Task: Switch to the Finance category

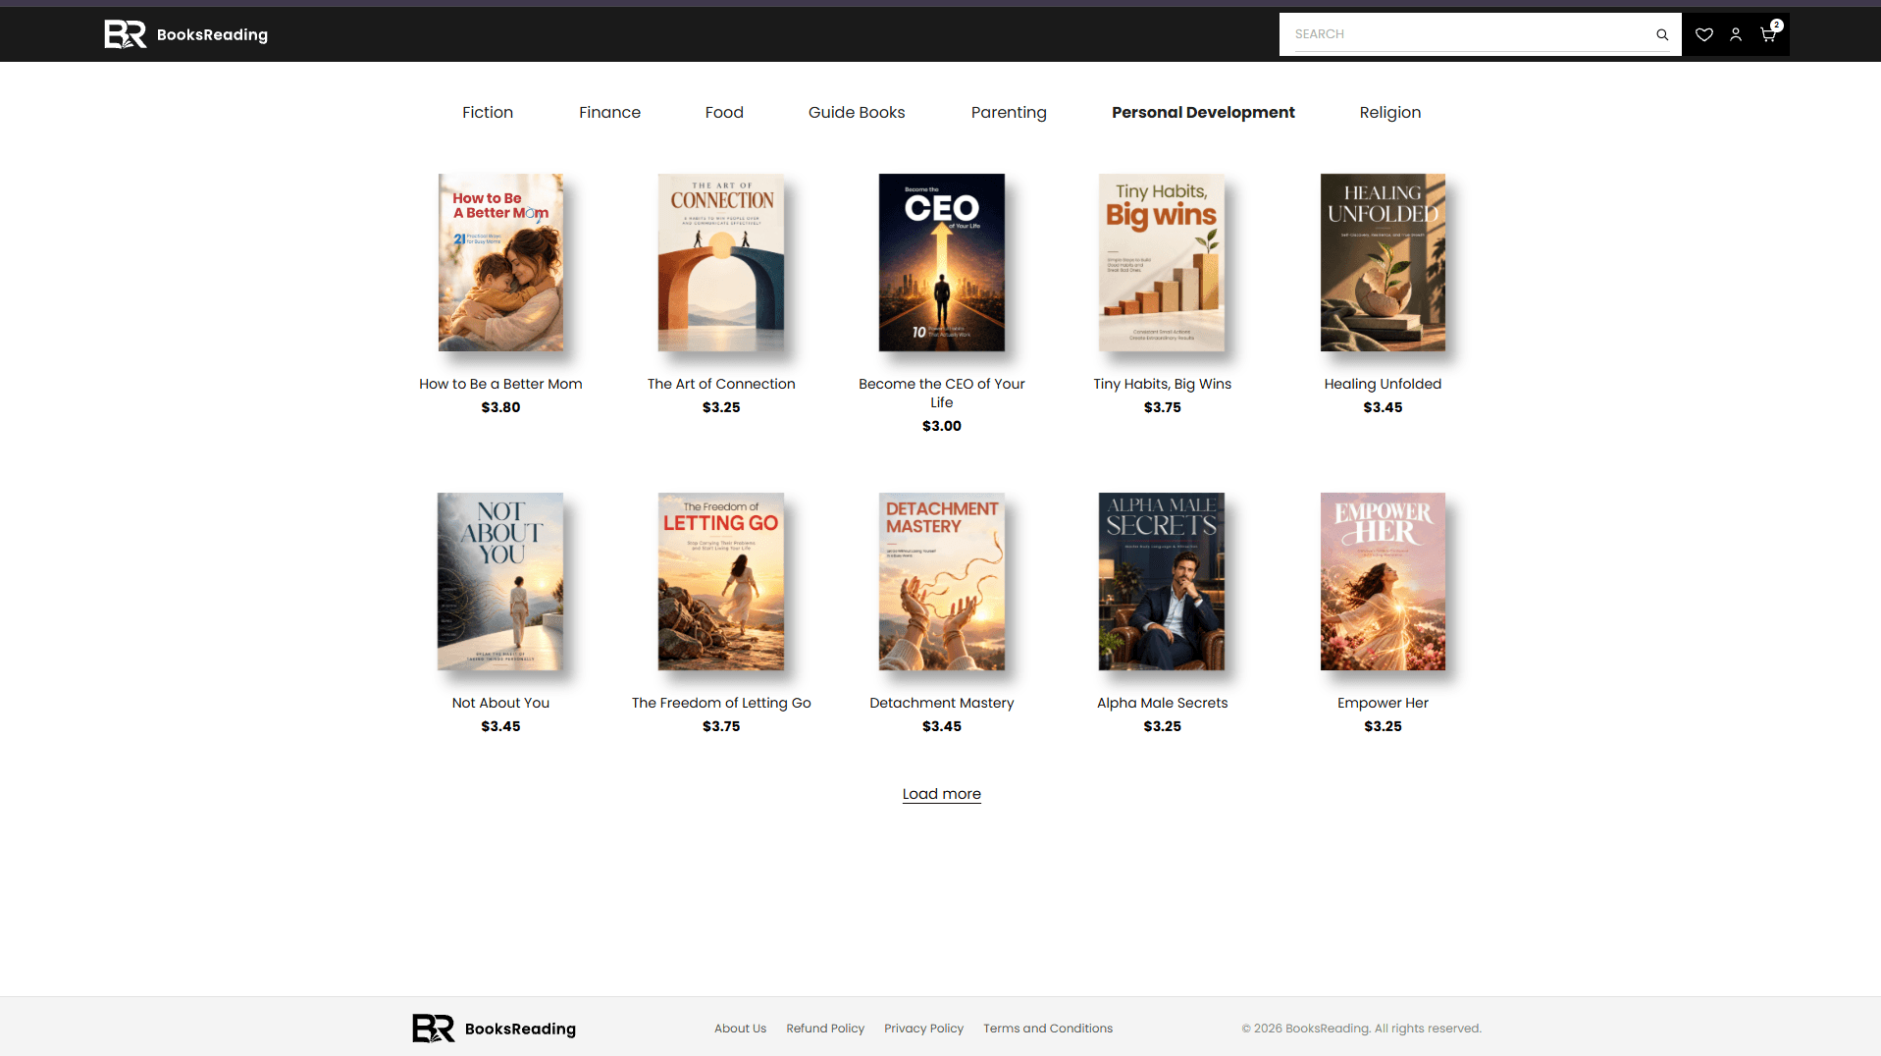Action: click(609, 112)
